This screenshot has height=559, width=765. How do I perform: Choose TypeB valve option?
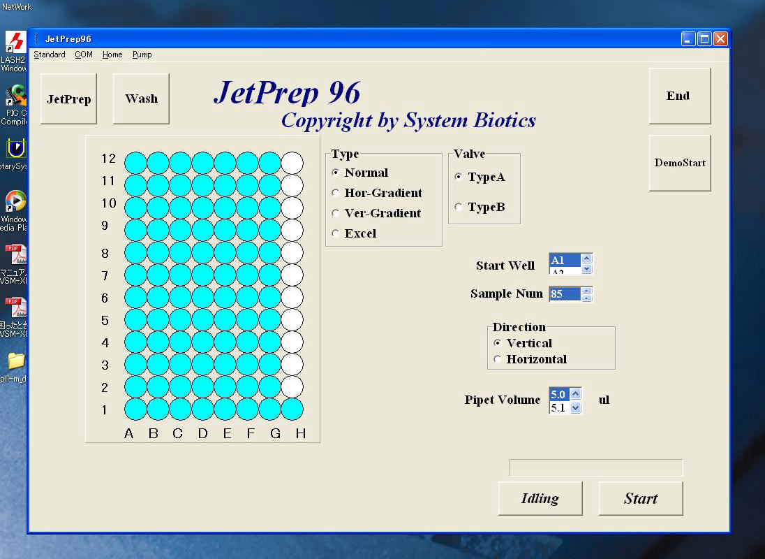click(458, 207)
